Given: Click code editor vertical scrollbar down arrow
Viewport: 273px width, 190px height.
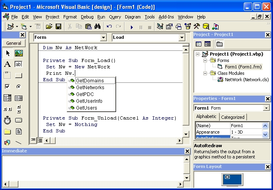Looking at the screenshot, I should coord(186,134).
